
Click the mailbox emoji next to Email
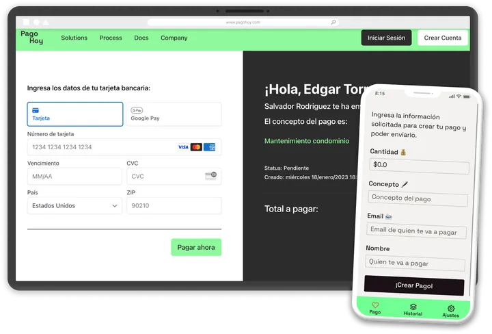388,216
